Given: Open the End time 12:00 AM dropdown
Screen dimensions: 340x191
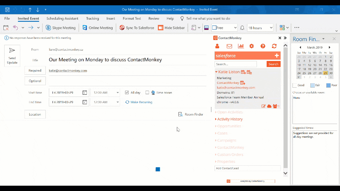Looking at the screenshot, I should pyautogui.click(x=118, y=102).
